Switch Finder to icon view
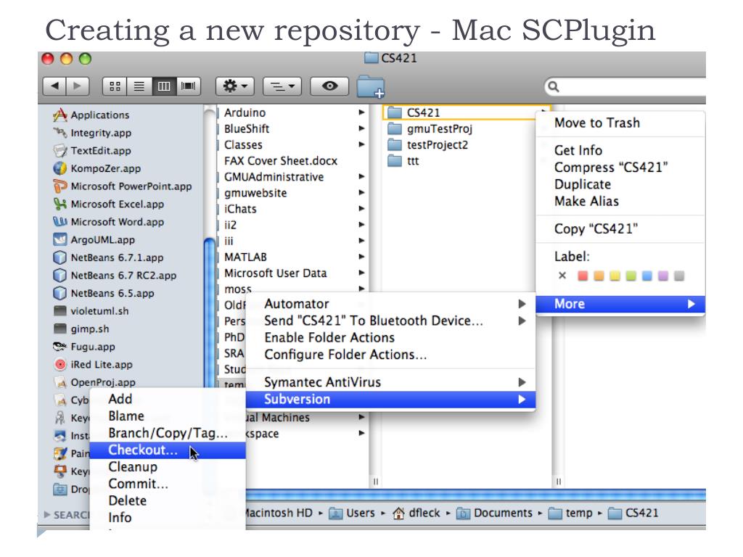Viewport: 743px width, 557px height. [x=115, y=86]
